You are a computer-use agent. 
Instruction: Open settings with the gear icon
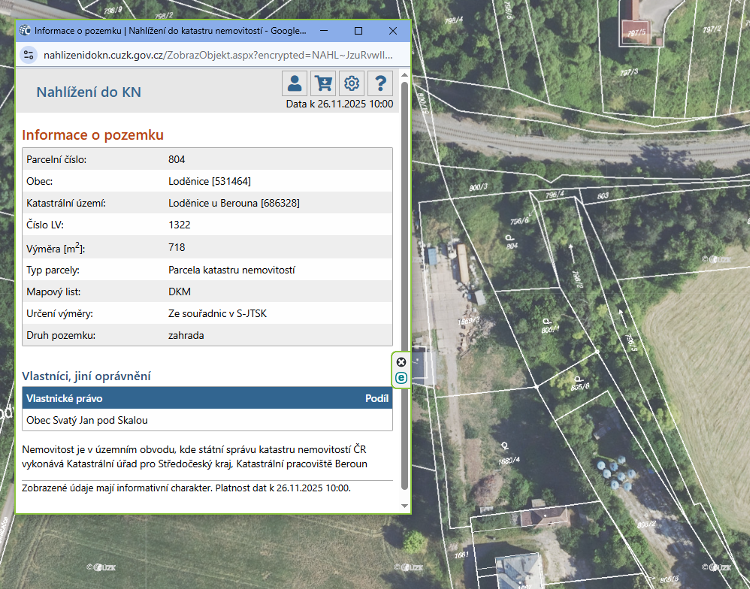(351, 83)
